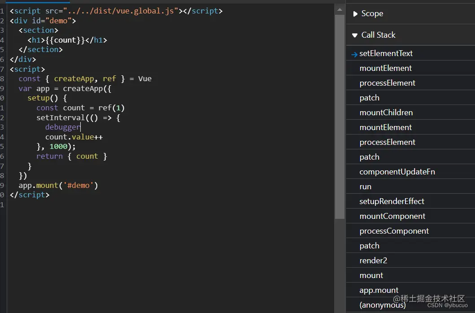The height and width of the screenshot is (313, 475).
Task: Select the setElementText call stack frame
Action: [x=410, y=53]
